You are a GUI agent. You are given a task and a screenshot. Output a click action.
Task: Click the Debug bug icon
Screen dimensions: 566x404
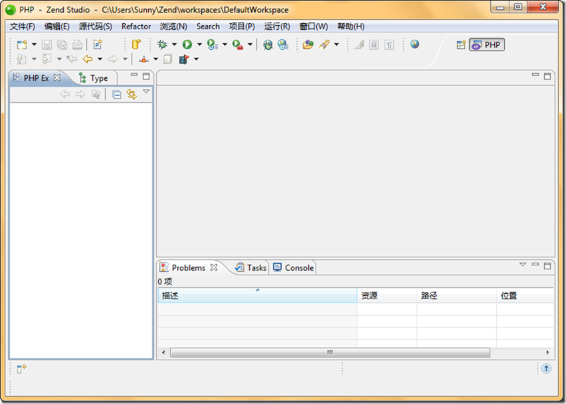pos(162,44)
